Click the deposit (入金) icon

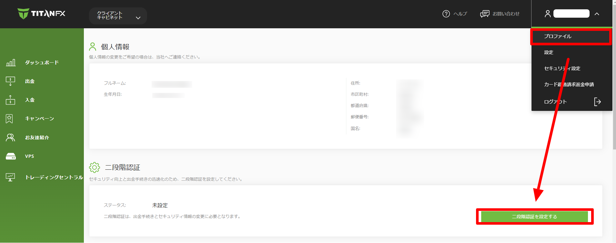coord(10,100)
